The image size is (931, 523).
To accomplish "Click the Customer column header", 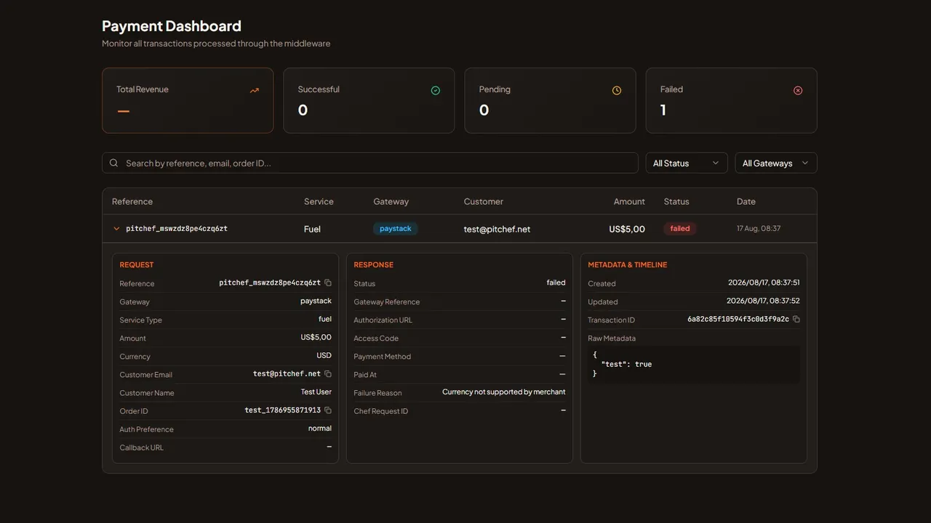I will [x=484, y=201].
